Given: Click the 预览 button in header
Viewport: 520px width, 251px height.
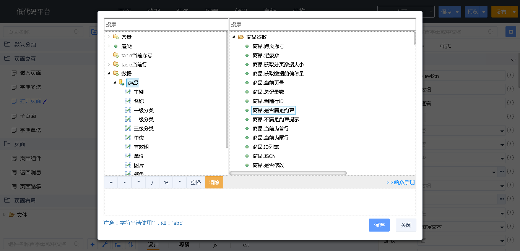Looking at the screenshot, I should (x=473, y=12).
